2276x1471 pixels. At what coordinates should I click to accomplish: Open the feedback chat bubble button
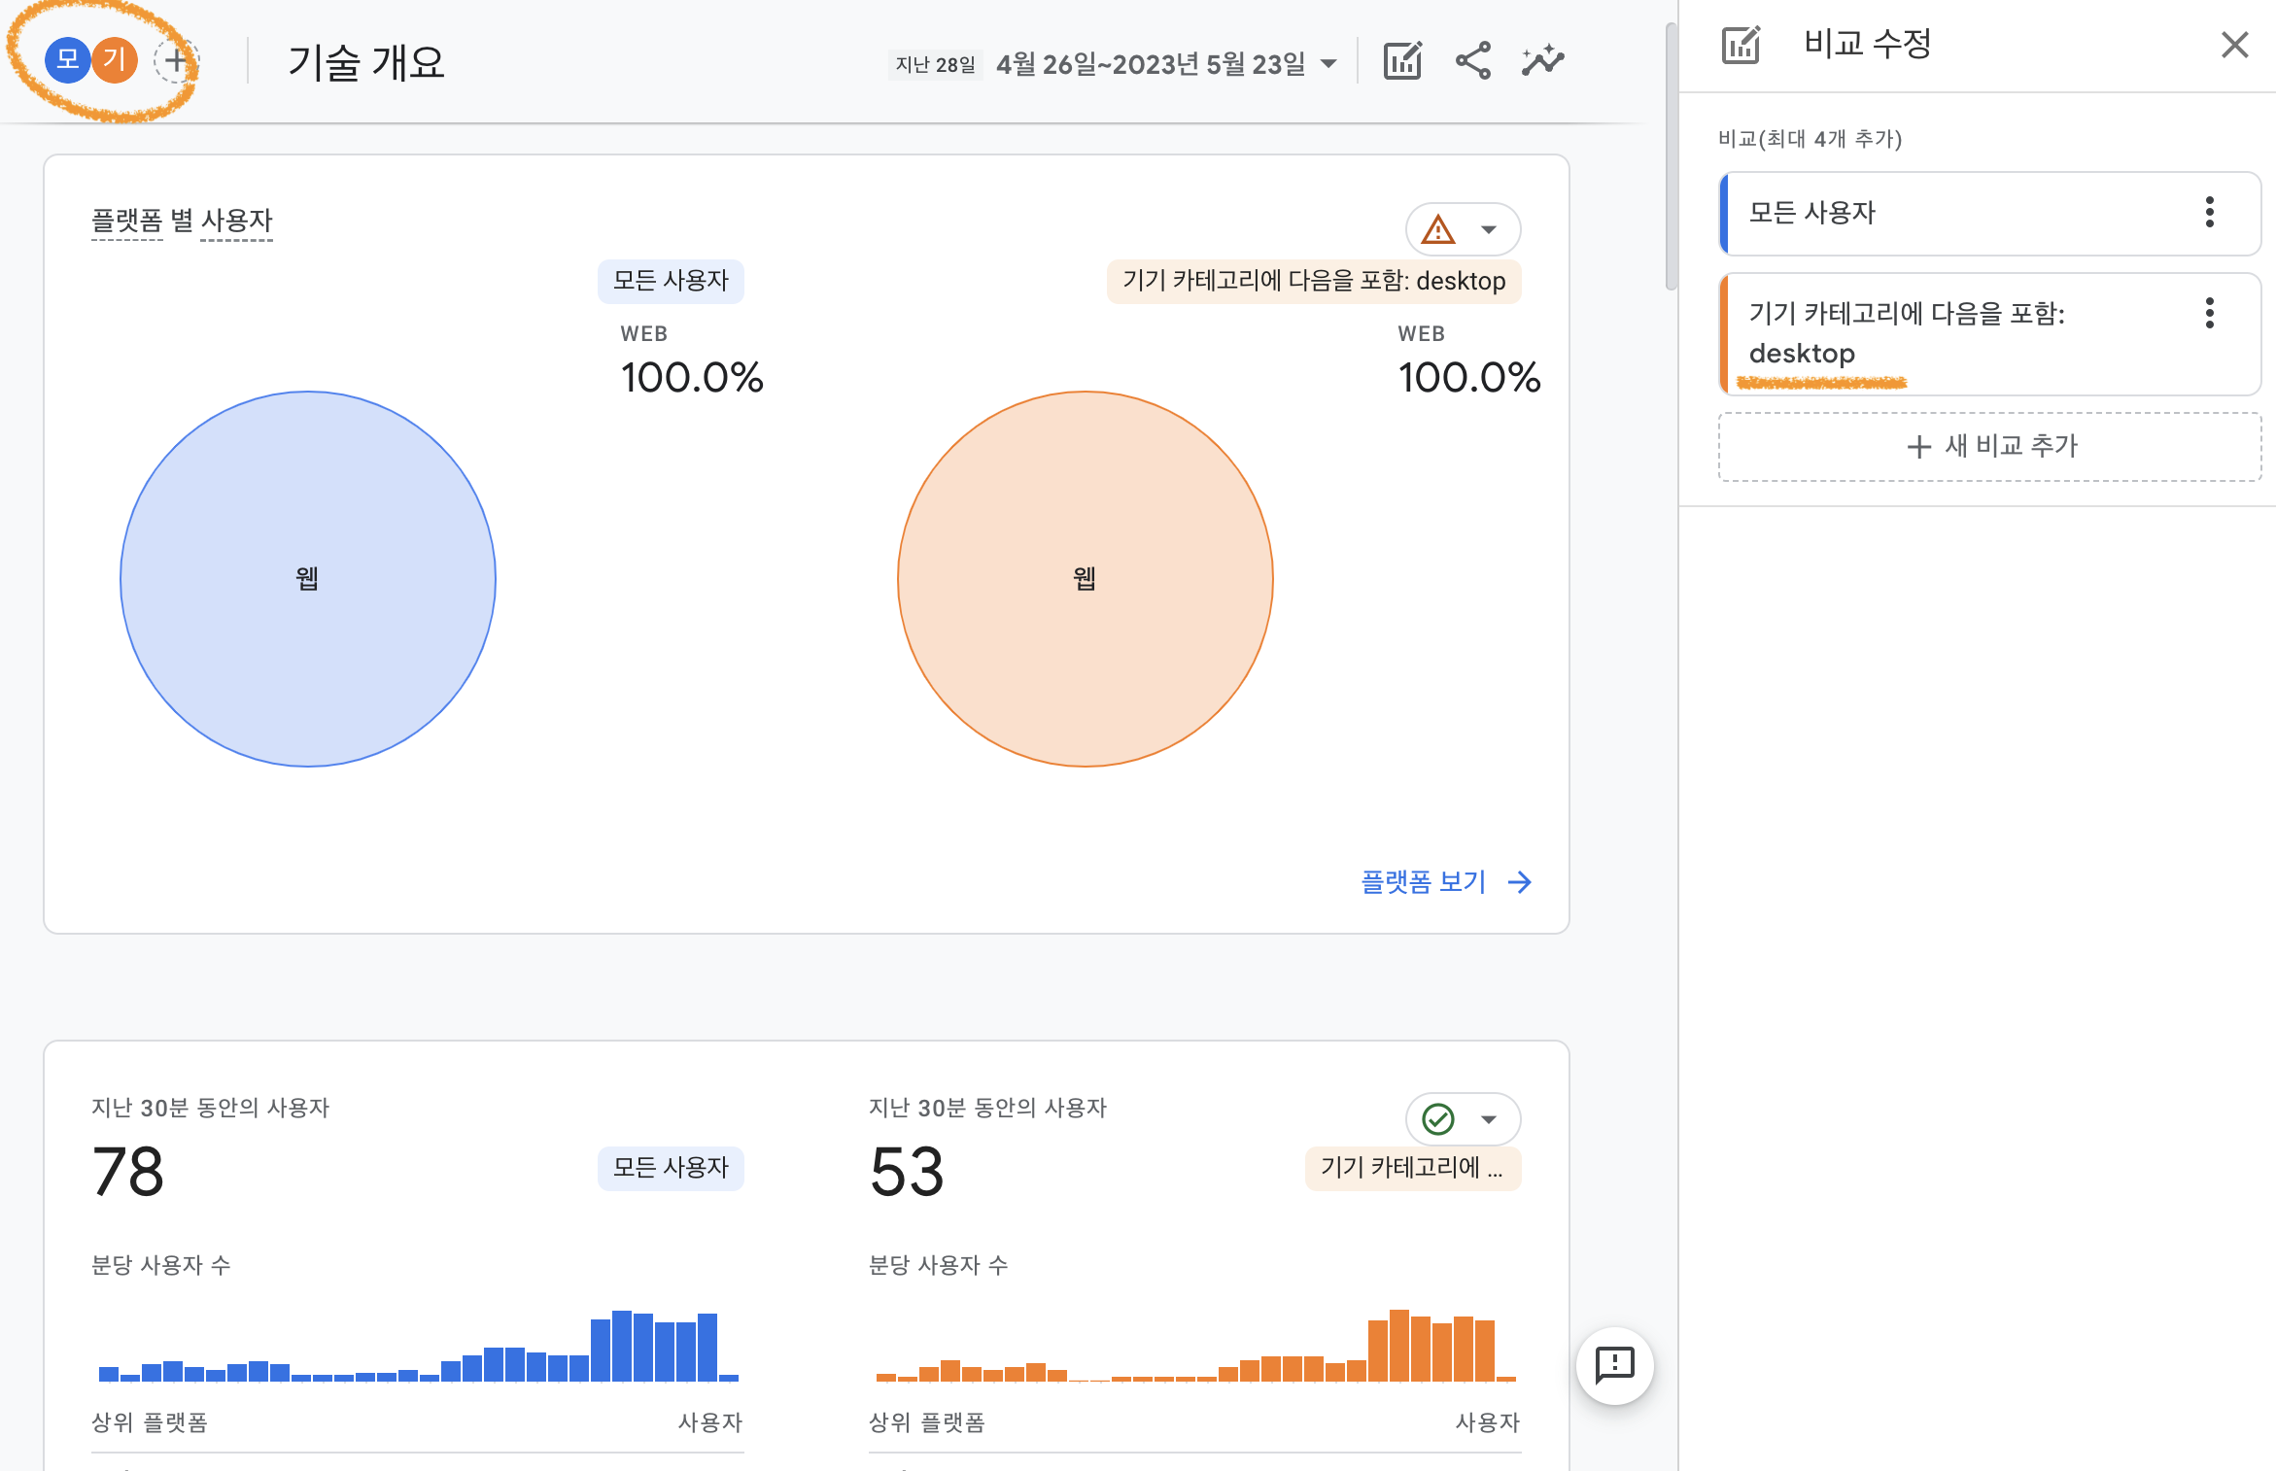tap(1614, 1365)
